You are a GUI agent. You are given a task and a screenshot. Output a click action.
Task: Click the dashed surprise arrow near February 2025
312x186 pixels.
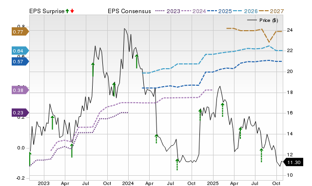(x=222, y=110)
